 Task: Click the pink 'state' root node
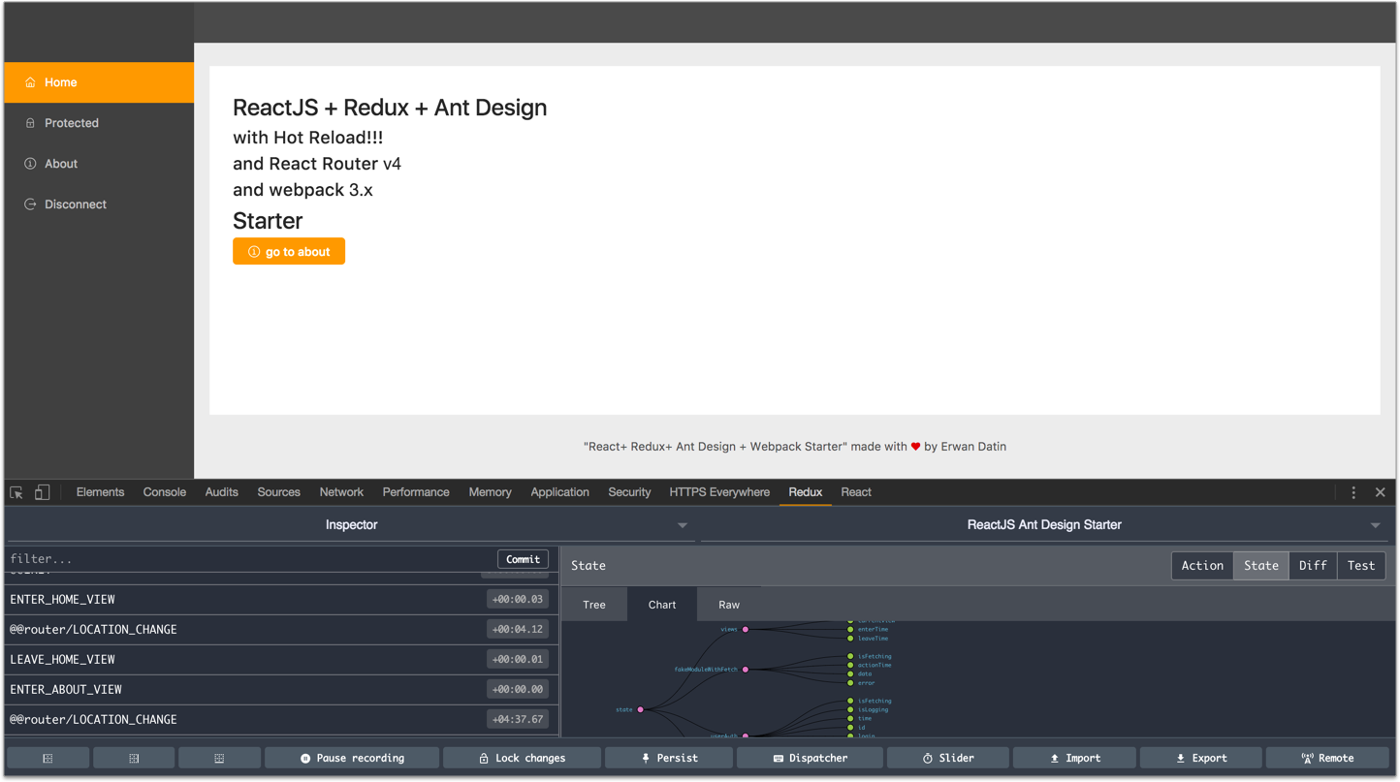click(641, 709)
